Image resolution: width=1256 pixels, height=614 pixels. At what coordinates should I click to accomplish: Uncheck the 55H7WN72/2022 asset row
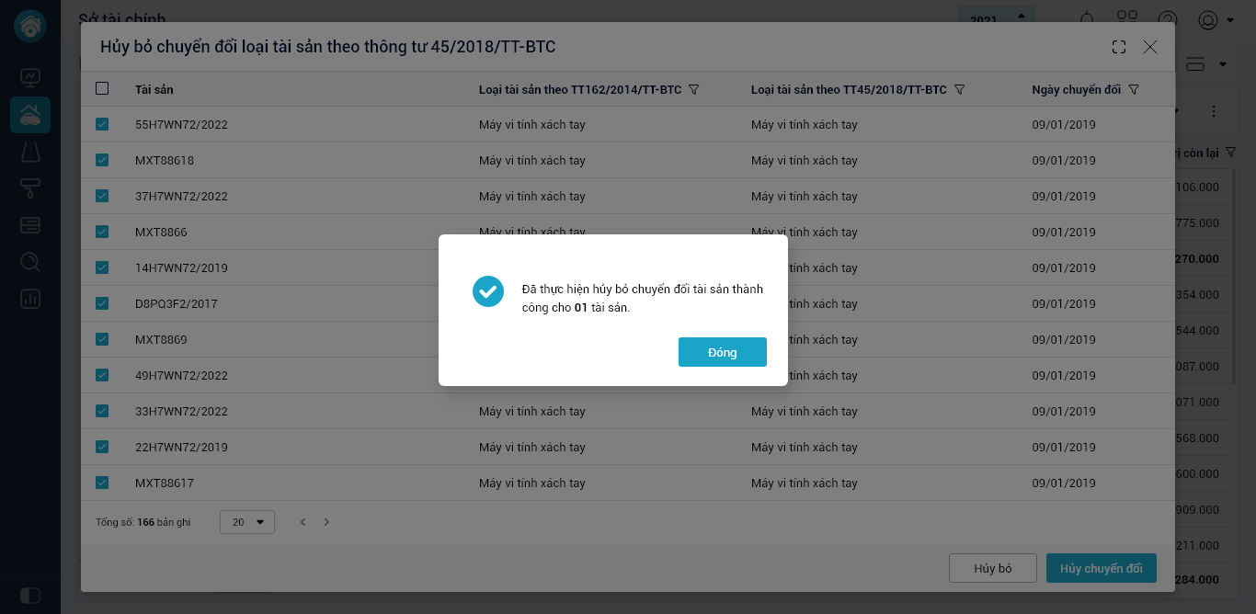coord(102,124)
